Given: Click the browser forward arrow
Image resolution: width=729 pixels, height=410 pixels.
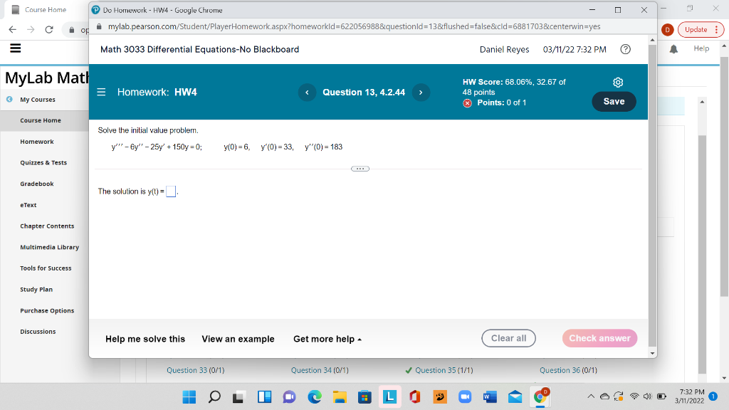Looking at the screenshot, I should (x=31, y=29).
